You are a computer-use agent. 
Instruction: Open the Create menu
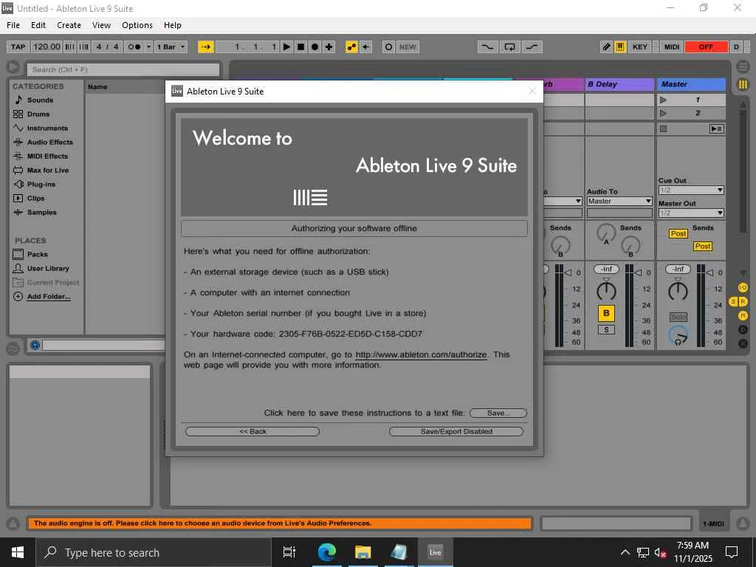[x=69, y=25]
